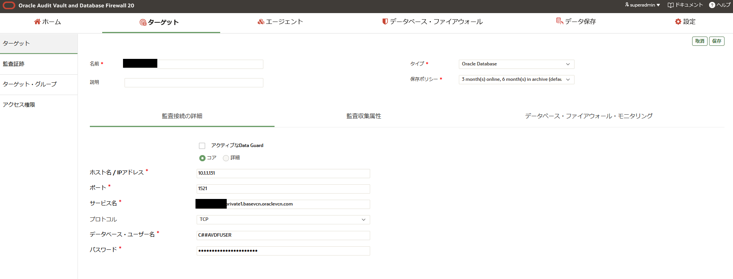Open the データ保存 tab

(x=576, y=22)
